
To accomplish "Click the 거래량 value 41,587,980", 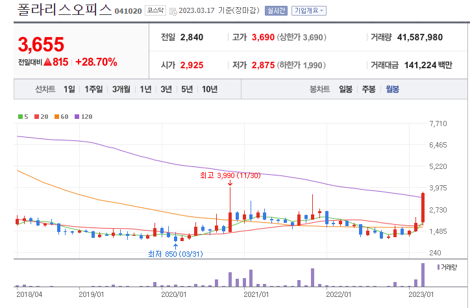I will [x=420, y=37].
